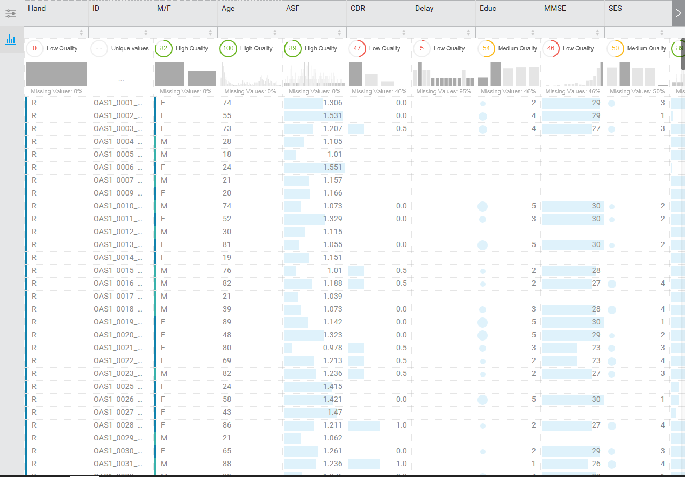685x477 pixels.
Task: Select the MMSE column header
Action: 573,13
